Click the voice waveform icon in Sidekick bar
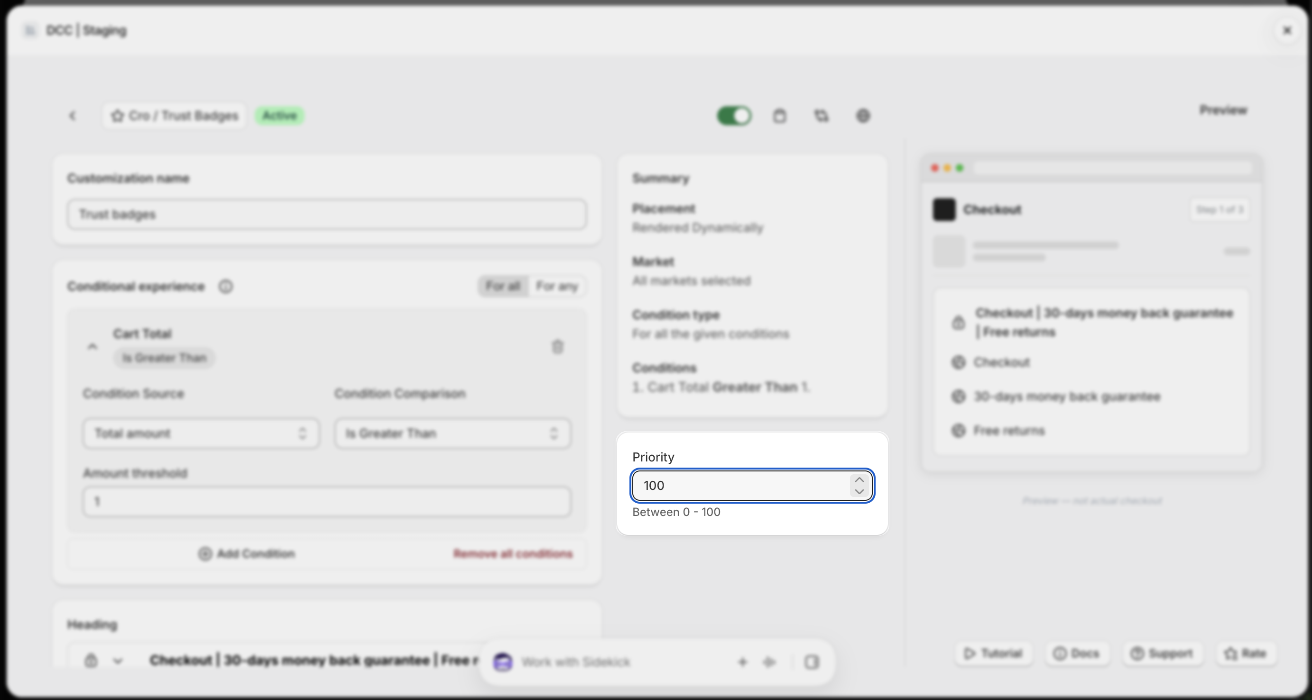Viewport: 1312px width, 700px height. (769, 663)
